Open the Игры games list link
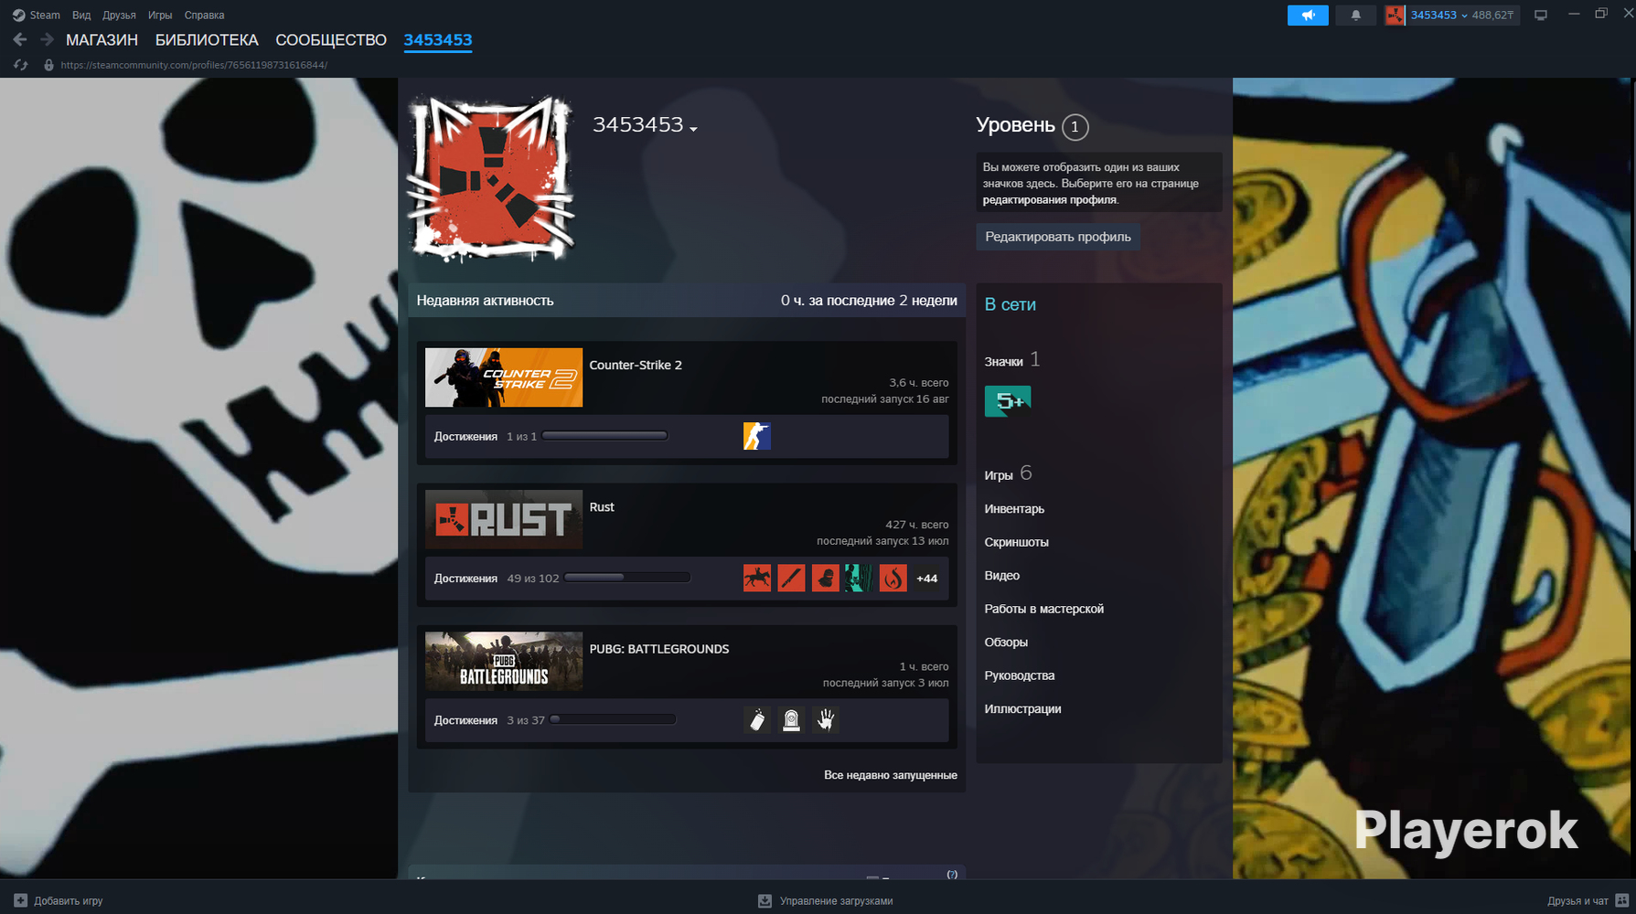Image resolution: width=1636 pixels, height=914 pixels. [x=999, y=475]
